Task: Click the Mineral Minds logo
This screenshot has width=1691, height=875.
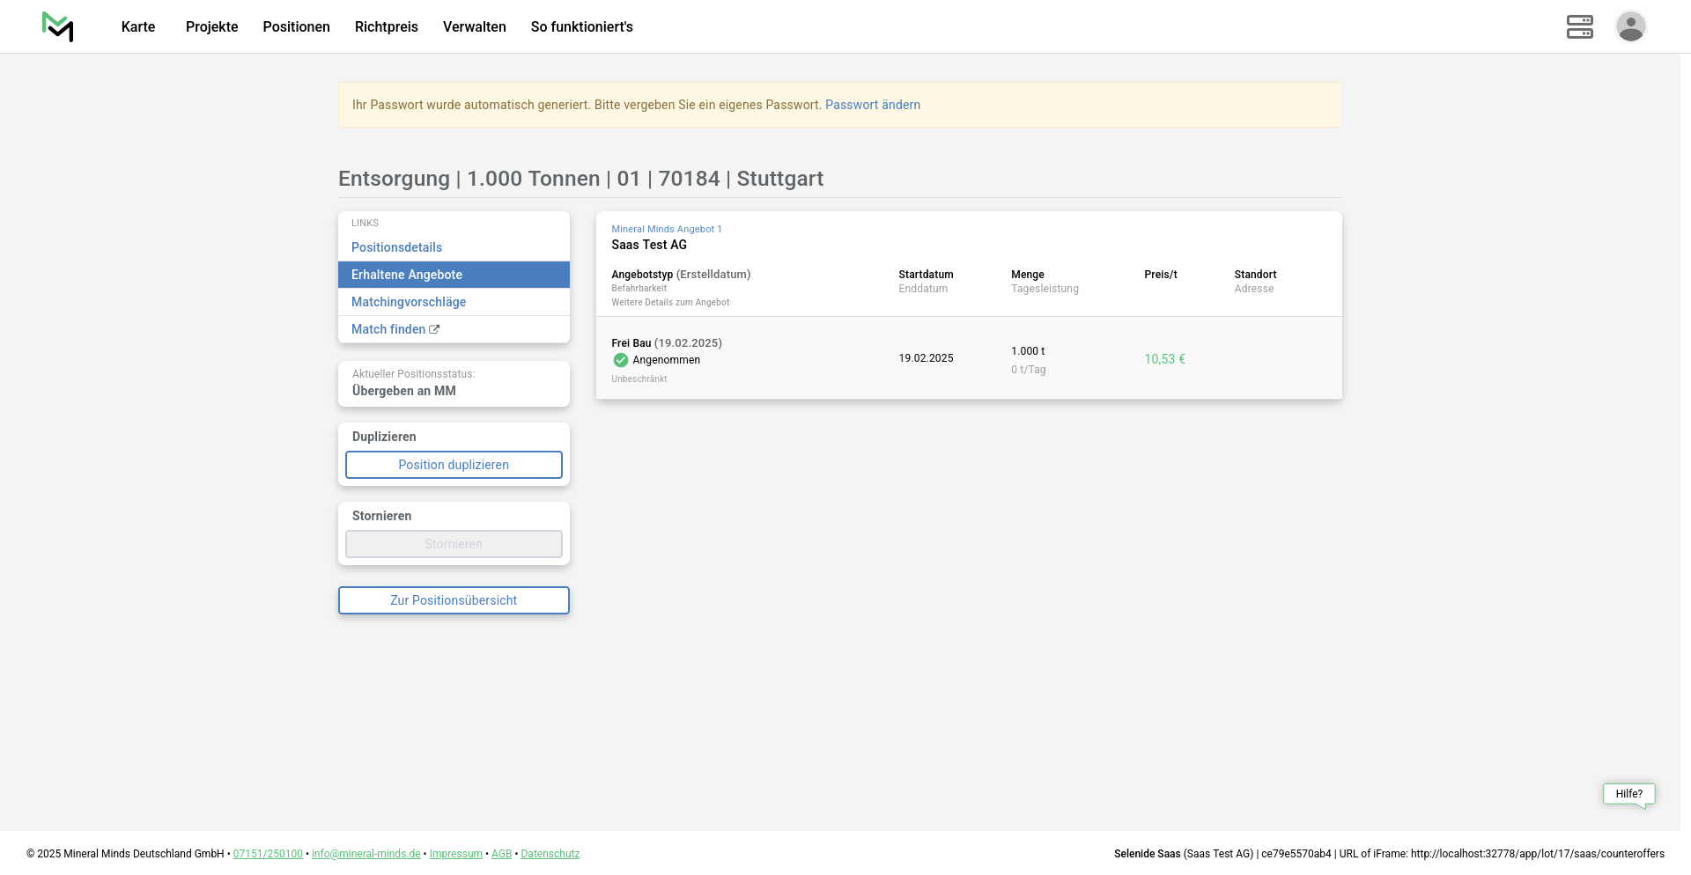Action: (x=58, y=26)
